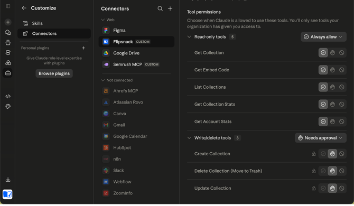Open the chats icon in left rail
Image resolution: width=354 pixels, height=206 pixels.
coord(8,33)
